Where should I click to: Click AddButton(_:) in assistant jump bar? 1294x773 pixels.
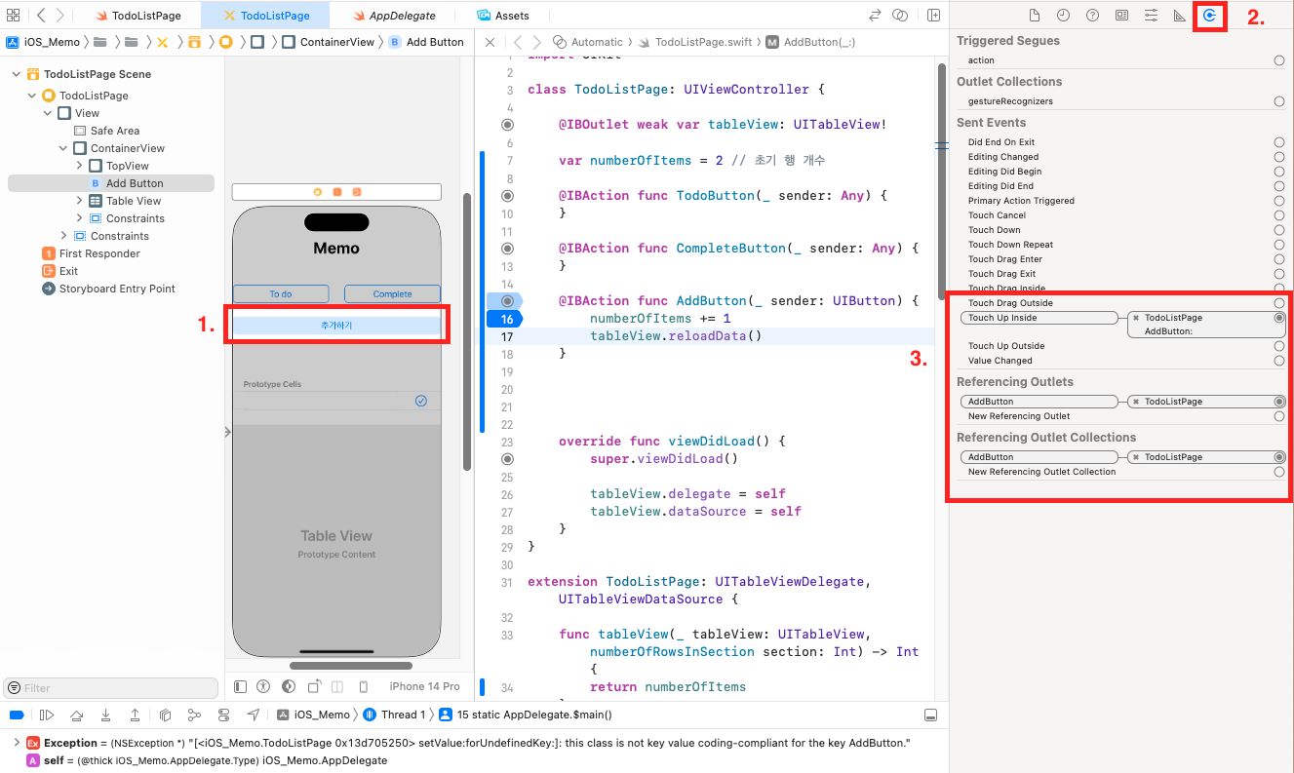810,42
